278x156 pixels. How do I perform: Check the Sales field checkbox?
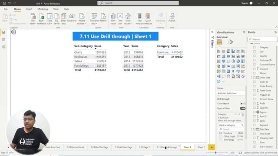point(255,120)
